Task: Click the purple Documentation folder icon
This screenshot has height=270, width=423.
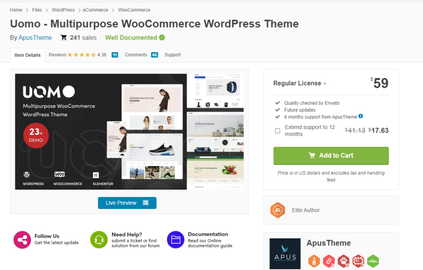Action: pos(176,239)
